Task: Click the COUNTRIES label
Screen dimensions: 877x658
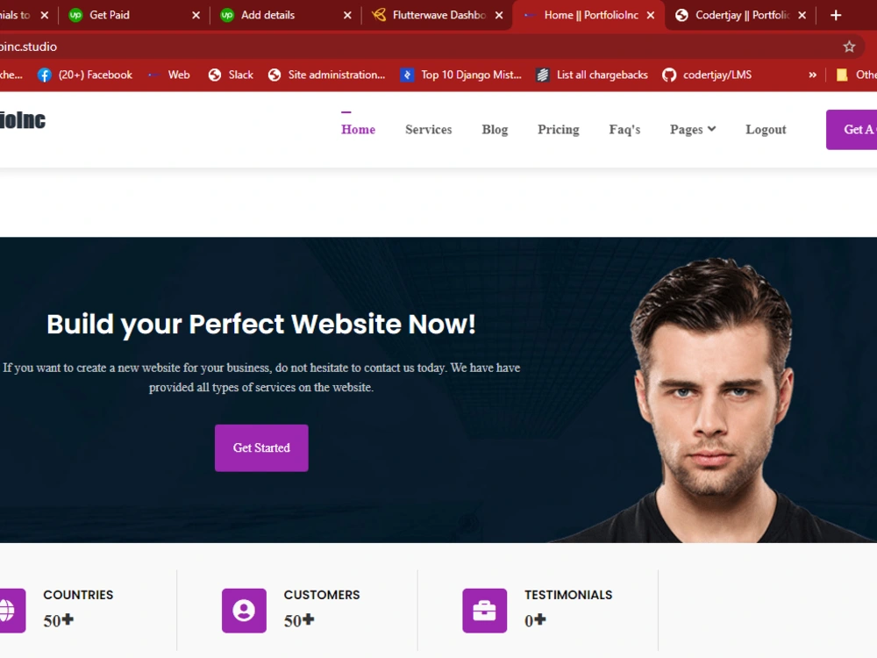Action: [78, 595]
